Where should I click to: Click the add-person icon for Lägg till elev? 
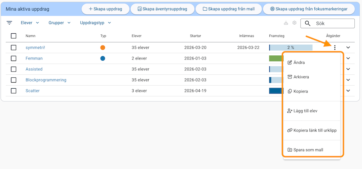[290, 111]
